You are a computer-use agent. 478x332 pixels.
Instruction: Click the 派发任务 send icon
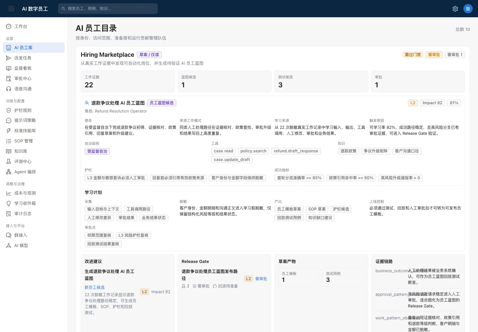[x=9, y=58]
